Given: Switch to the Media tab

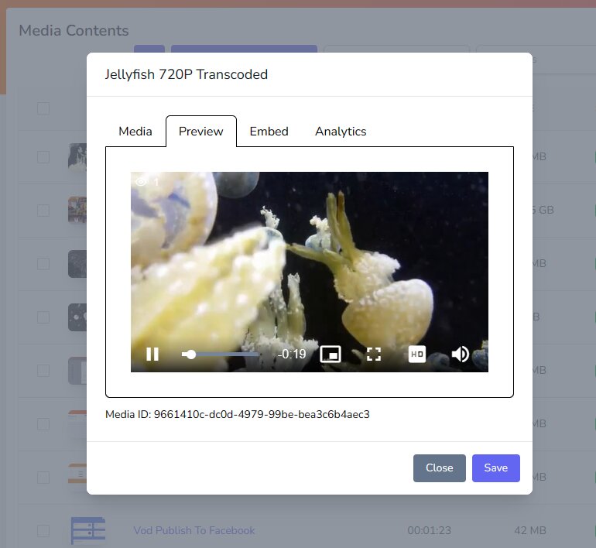Looking at the screenshot, I should coord(135,132).
